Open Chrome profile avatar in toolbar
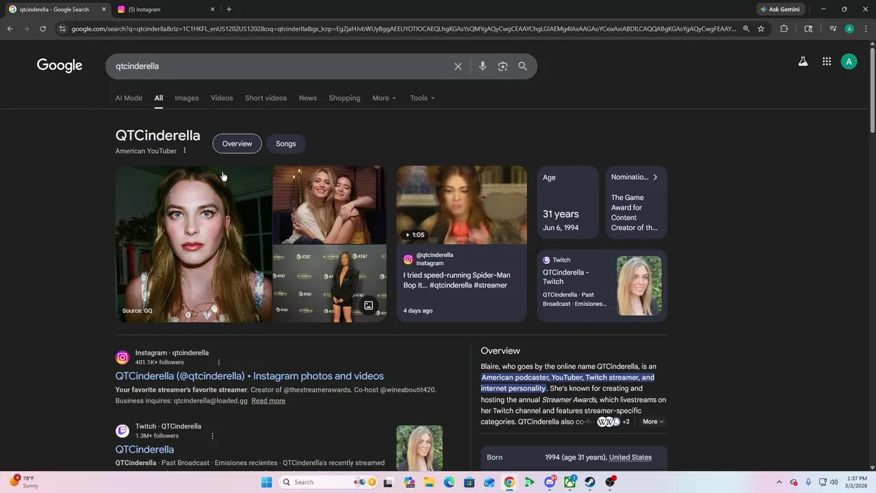The image size is (876, 493). (849, 29)
